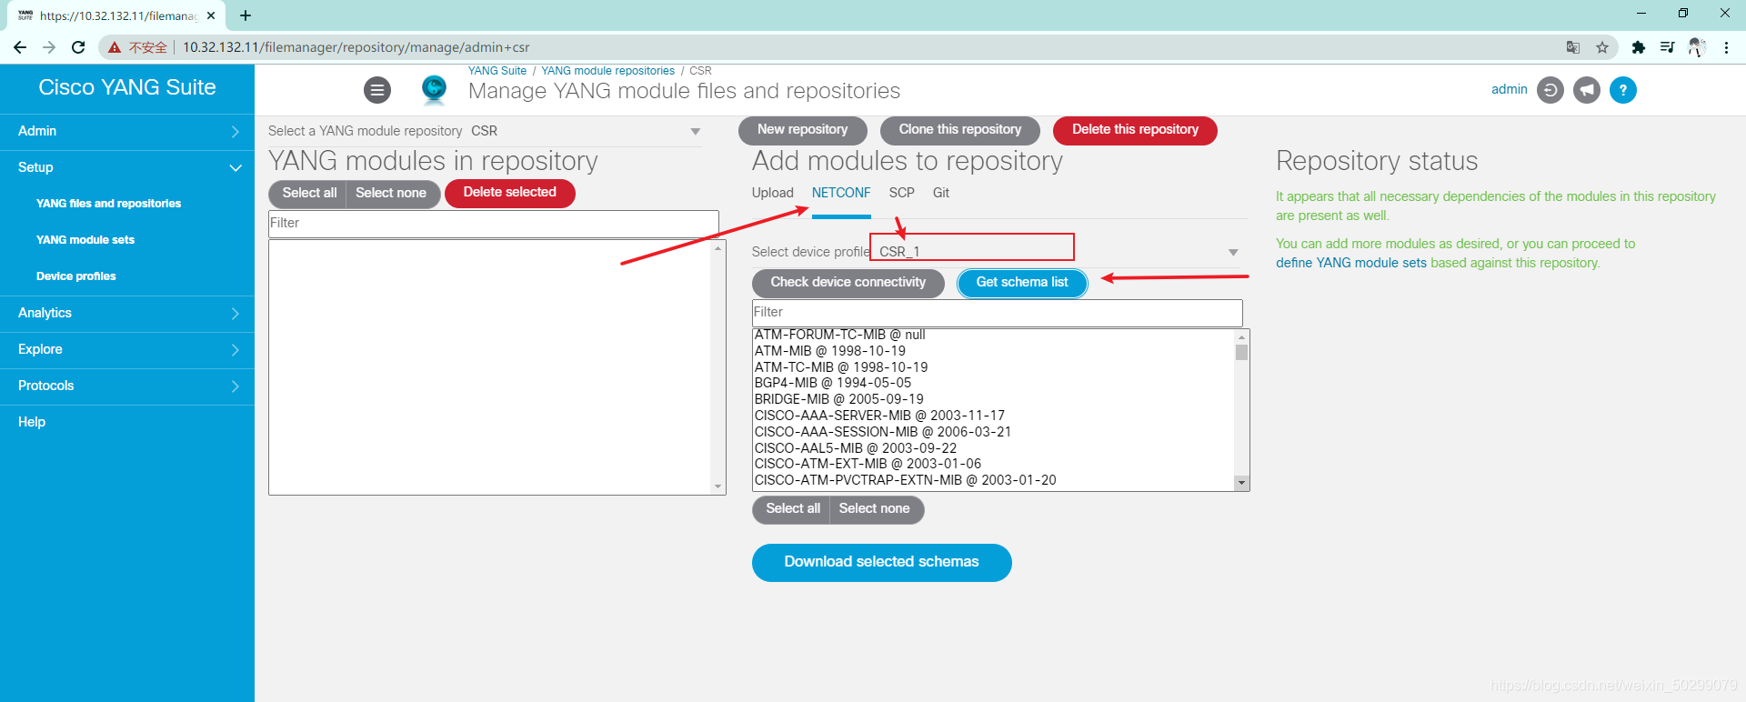Open the help question mark icon
1746x702 pixels.
pyautogui.click(x=1623, y=90)
